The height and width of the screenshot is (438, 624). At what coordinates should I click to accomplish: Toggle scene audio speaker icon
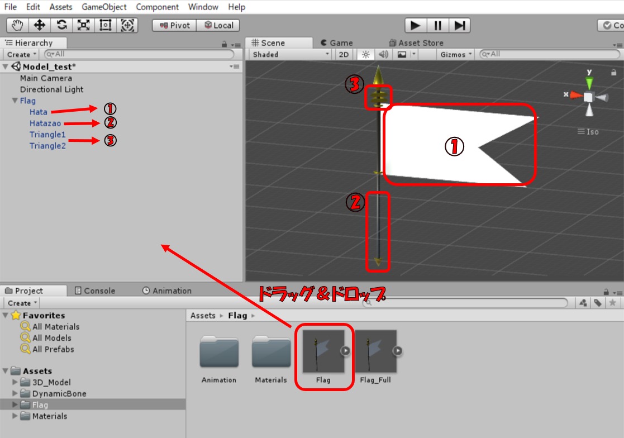pos(383,54)
